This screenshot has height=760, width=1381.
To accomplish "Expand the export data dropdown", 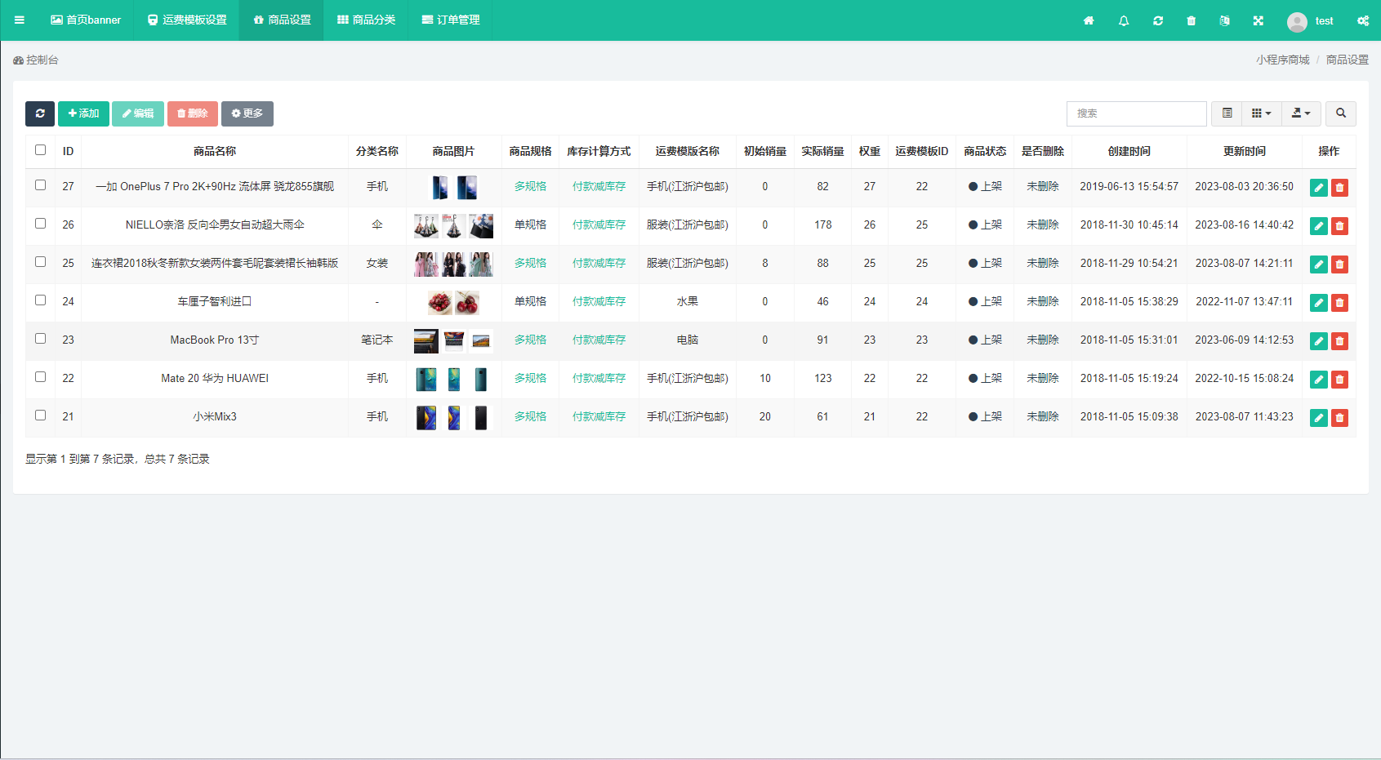I will point(1301,113).
